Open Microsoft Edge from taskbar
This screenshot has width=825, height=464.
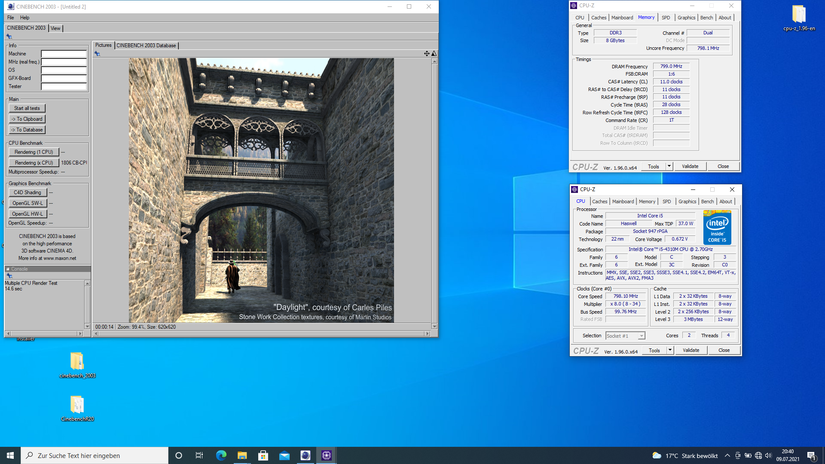point(221,455)
